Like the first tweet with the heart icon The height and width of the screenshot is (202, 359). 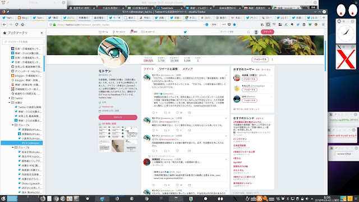coord(177,113)
